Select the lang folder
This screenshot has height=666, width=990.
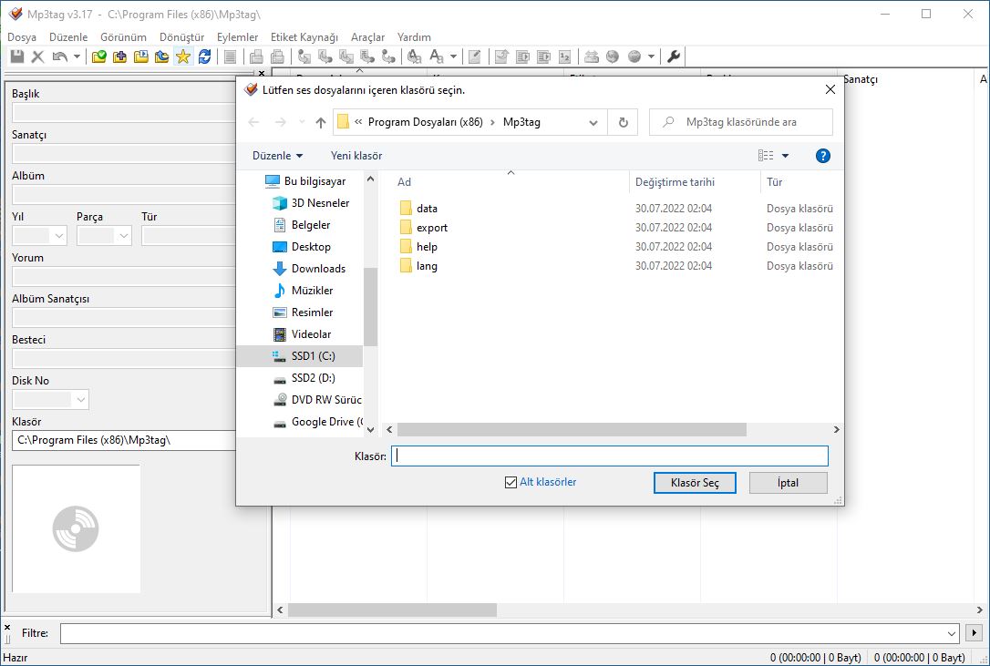pyautogui.click(x=427, y=266)
